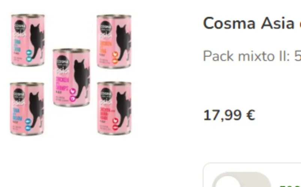Click the Pack mixto II variant text
Viewport: 301px width, 187px height.
click(x=252, y=56)
